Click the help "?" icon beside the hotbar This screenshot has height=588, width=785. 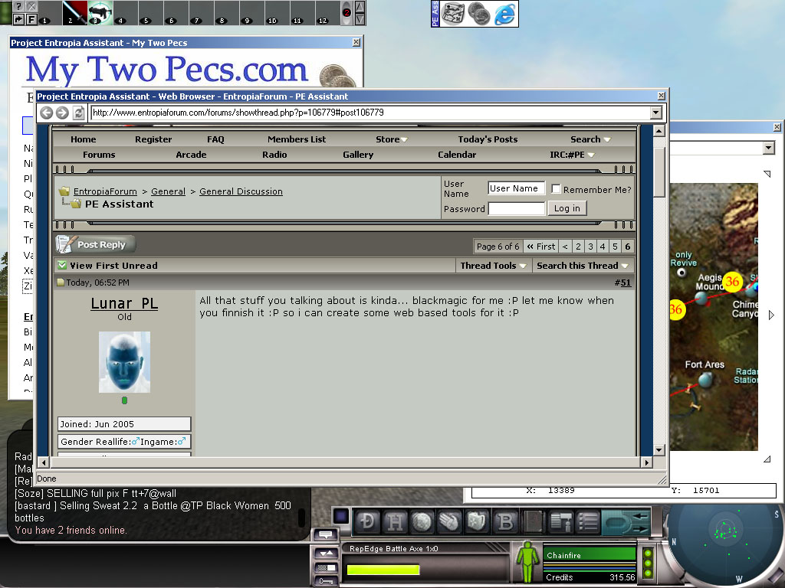(19, 5)
